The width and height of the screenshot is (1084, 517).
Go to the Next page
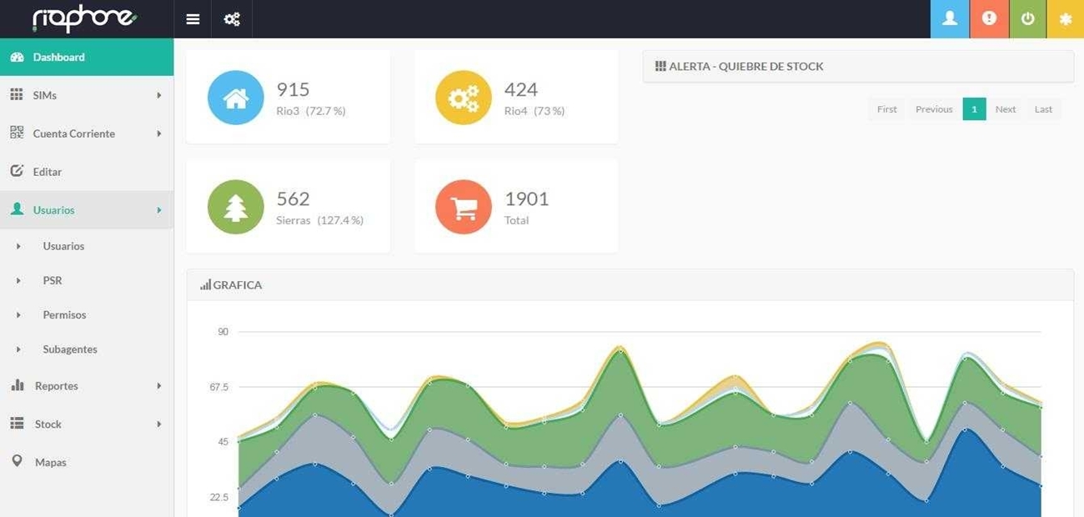pyautogui.click(x=1006, y=109)
